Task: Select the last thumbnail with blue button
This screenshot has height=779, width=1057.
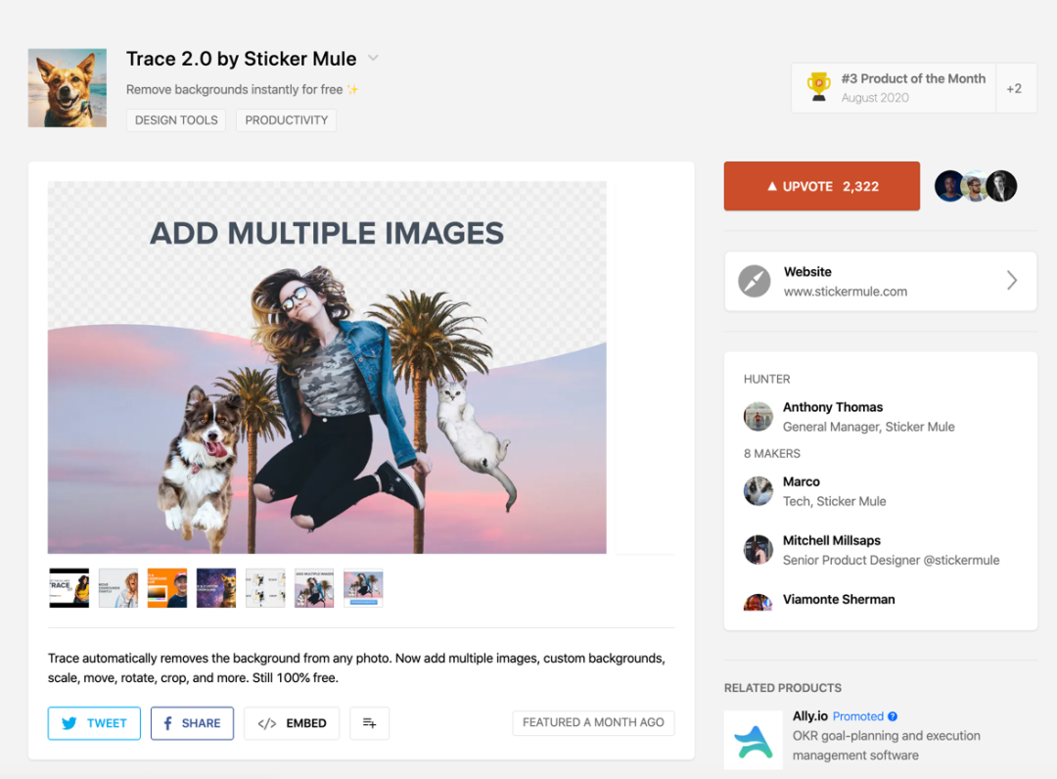Action: (363, 587)
